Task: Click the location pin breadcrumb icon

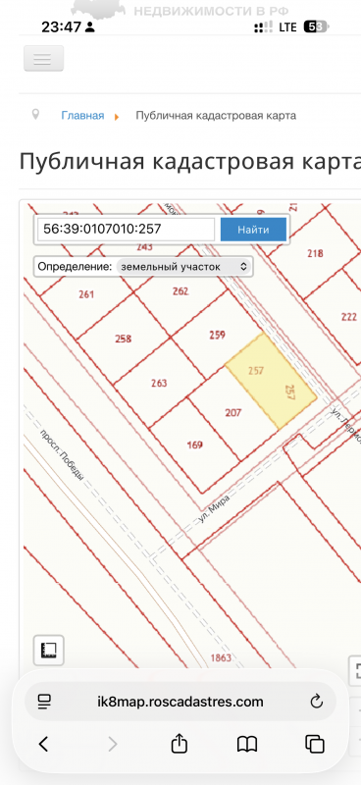Action: (35, 115)
